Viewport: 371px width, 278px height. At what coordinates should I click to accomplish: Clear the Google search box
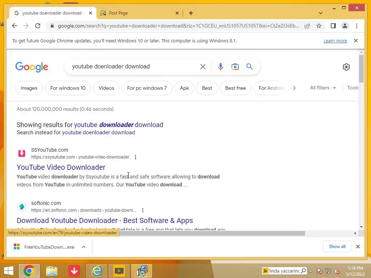point(203,67)
